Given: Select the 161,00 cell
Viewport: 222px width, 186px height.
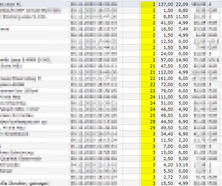Looking at the screenshot, I should pos(165,78).
